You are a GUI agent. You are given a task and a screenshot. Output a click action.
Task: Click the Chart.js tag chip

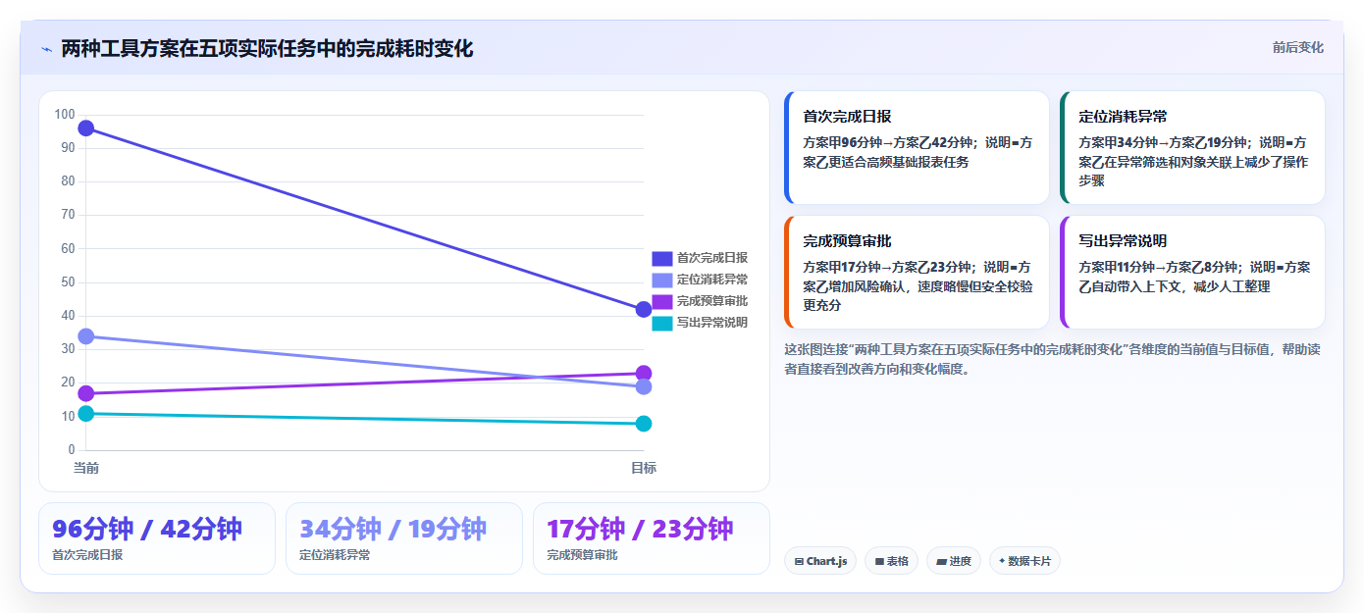point(820,561)
